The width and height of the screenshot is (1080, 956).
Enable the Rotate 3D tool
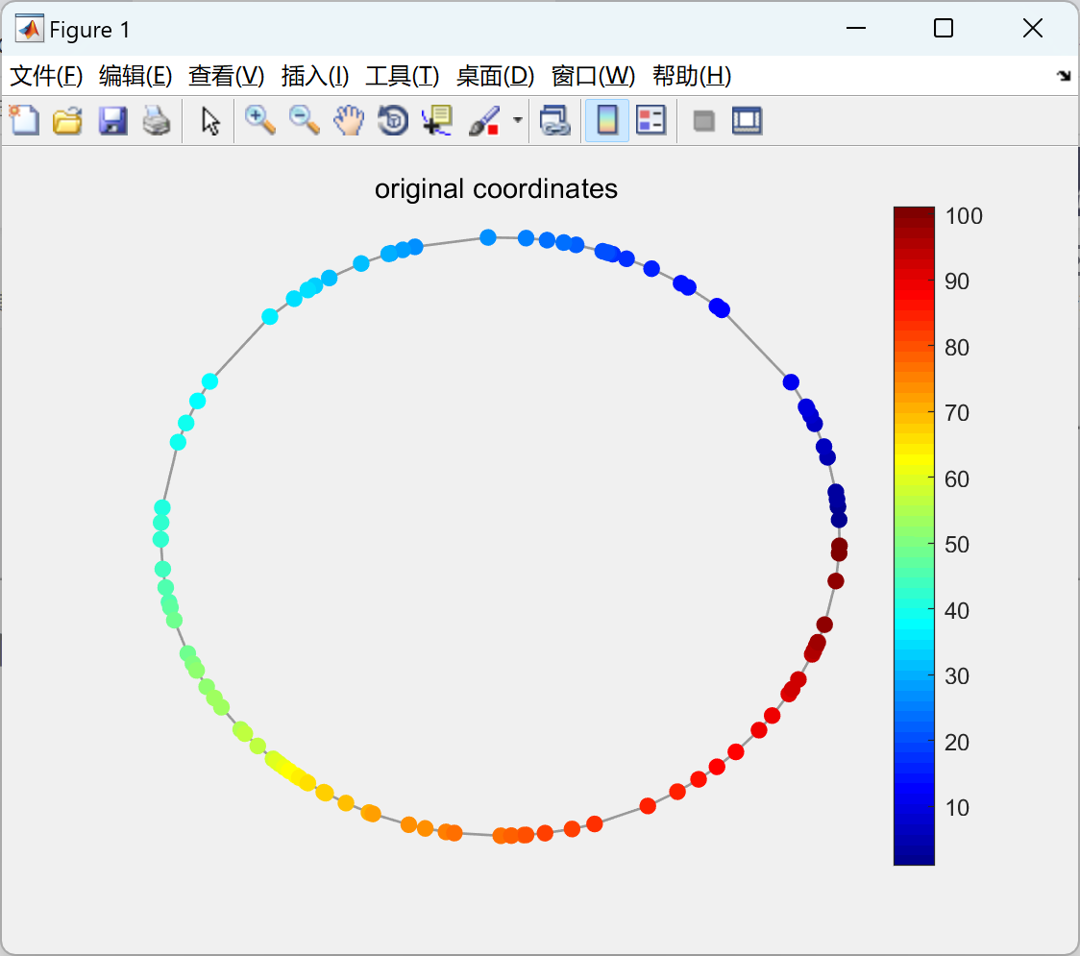393,120
